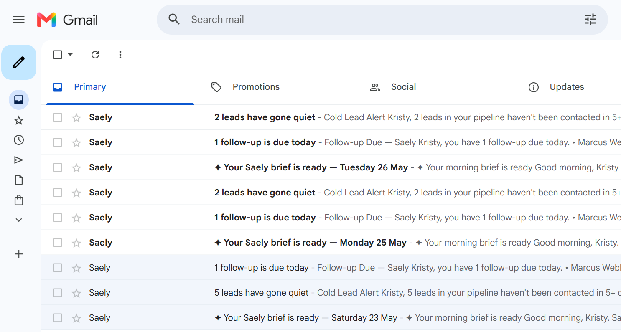
Task: Select checkbox for the Saturday 23 May brief email
Action: pos(58,318)
